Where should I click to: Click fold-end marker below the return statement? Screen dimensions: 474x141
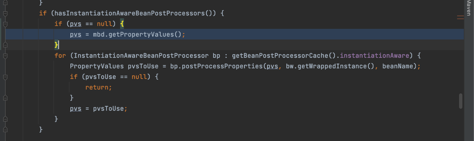(5, 98)
